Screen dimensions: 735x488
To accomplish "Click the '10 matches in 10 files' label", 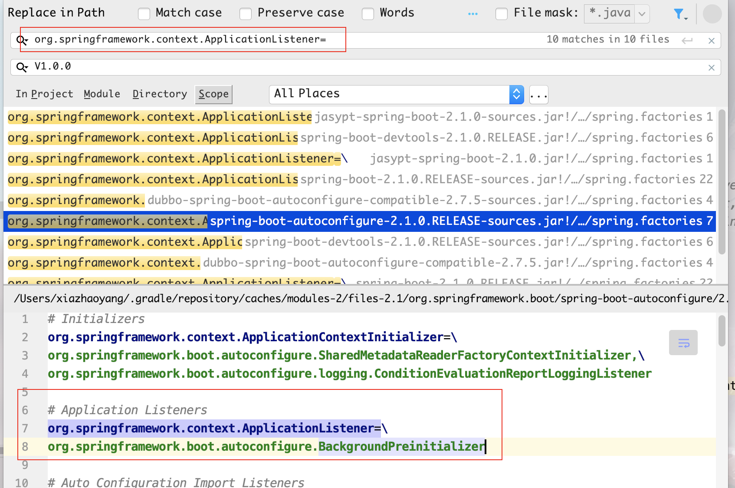I will (608, 40).
